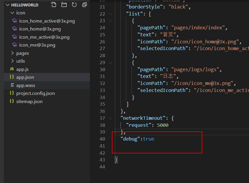Click the "pages/index/index" string
The width and height of the screenshot is (249, 183).
click(x=198, y=28)
